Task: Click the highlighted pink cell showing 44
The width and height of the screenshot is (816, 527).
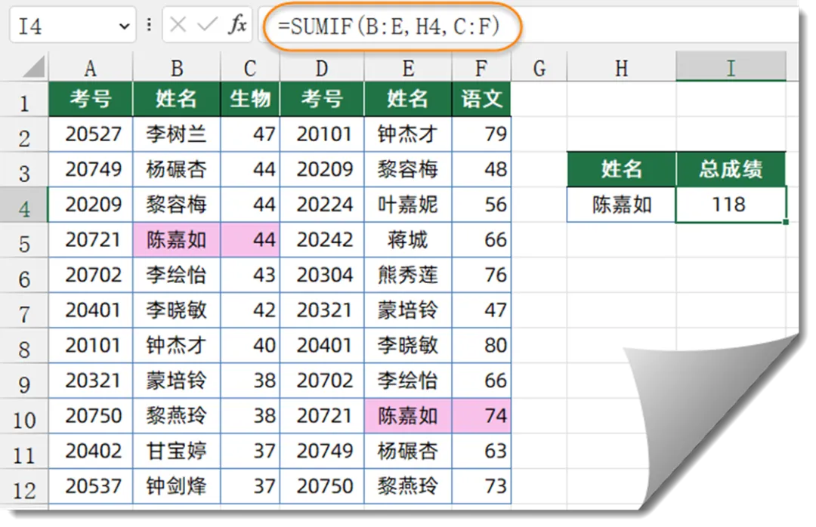Action: point(250,239)
